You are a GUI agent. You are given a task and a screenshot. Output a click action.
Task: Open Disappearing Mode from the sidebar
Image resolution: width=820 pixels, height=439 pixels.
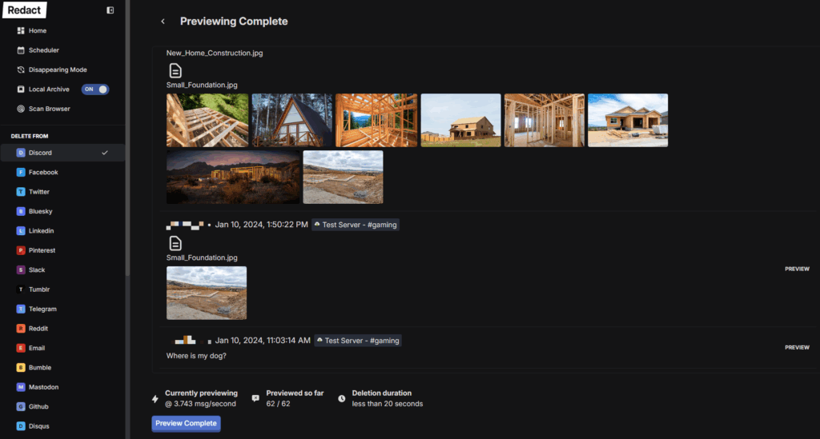pos(57,70)
